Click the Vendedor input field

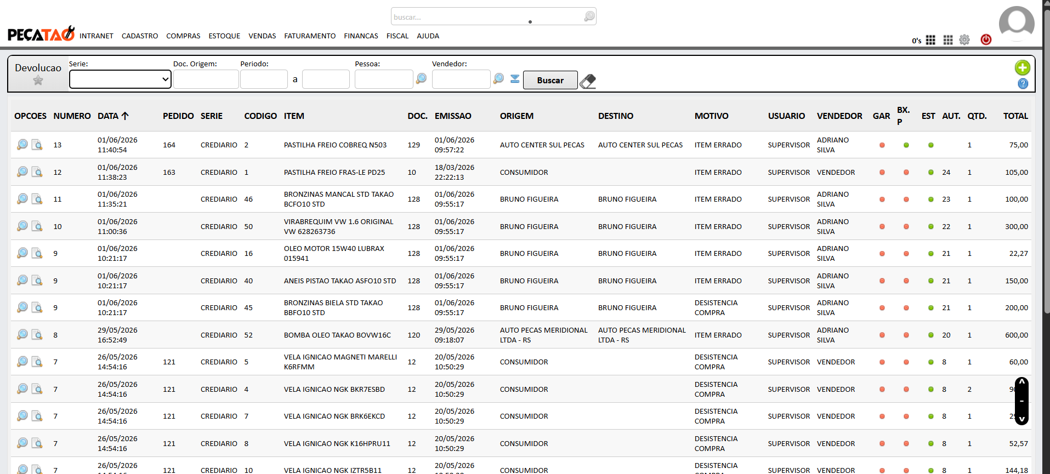coord(461,79)
